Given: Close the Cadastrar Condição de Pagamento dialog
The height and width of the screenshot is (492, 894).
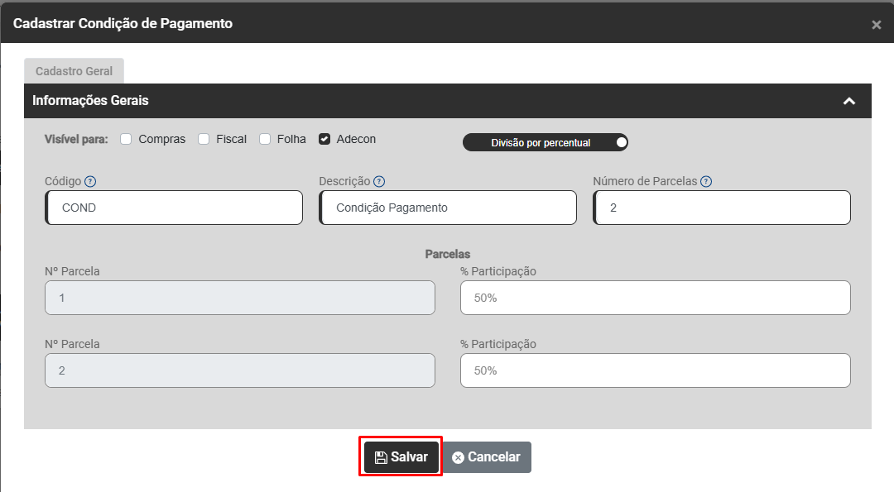Looking at the screenshot, I should tap(876, 25).
